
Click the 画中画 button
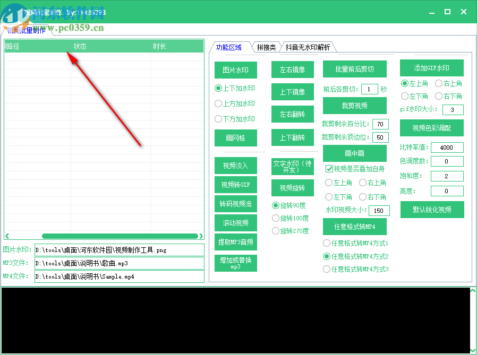click(x=354, y=153)
